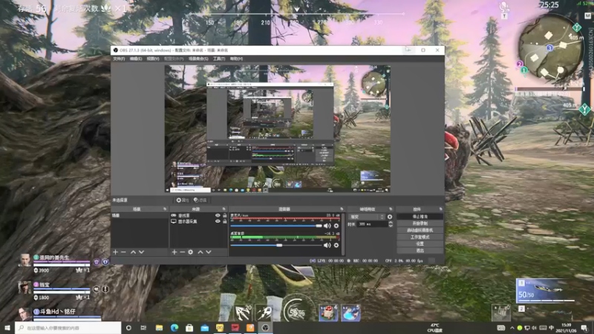Click the audio mixer vertical scrollbar
Viewport: 594px width, 334px height.
[x=343, y=234]
